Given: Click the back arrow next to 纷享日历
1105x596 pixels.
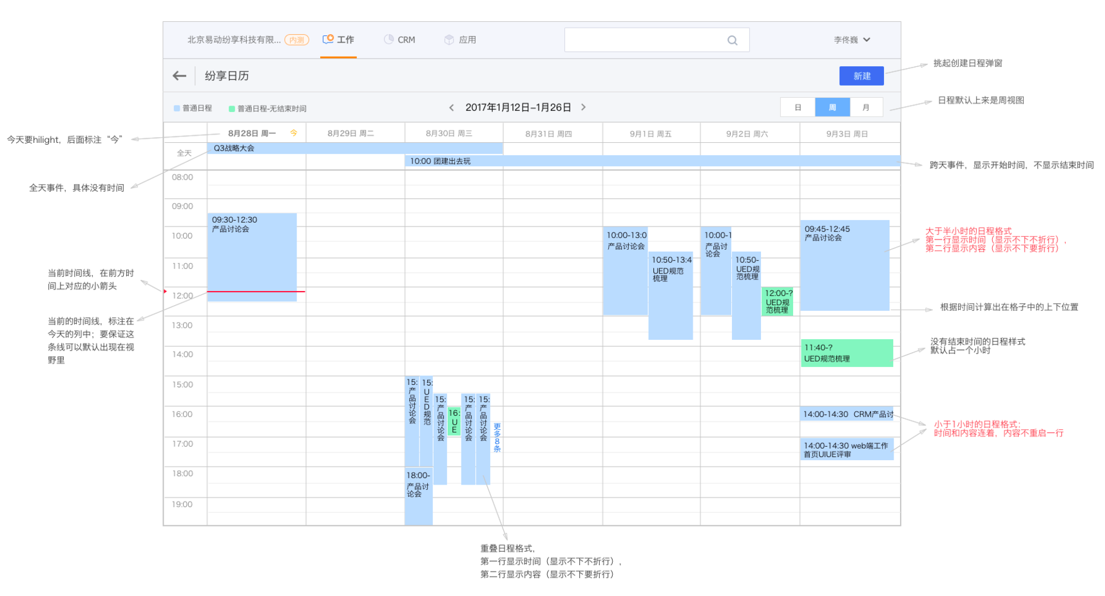Looking at the screenshot, I should click(180, 76).
